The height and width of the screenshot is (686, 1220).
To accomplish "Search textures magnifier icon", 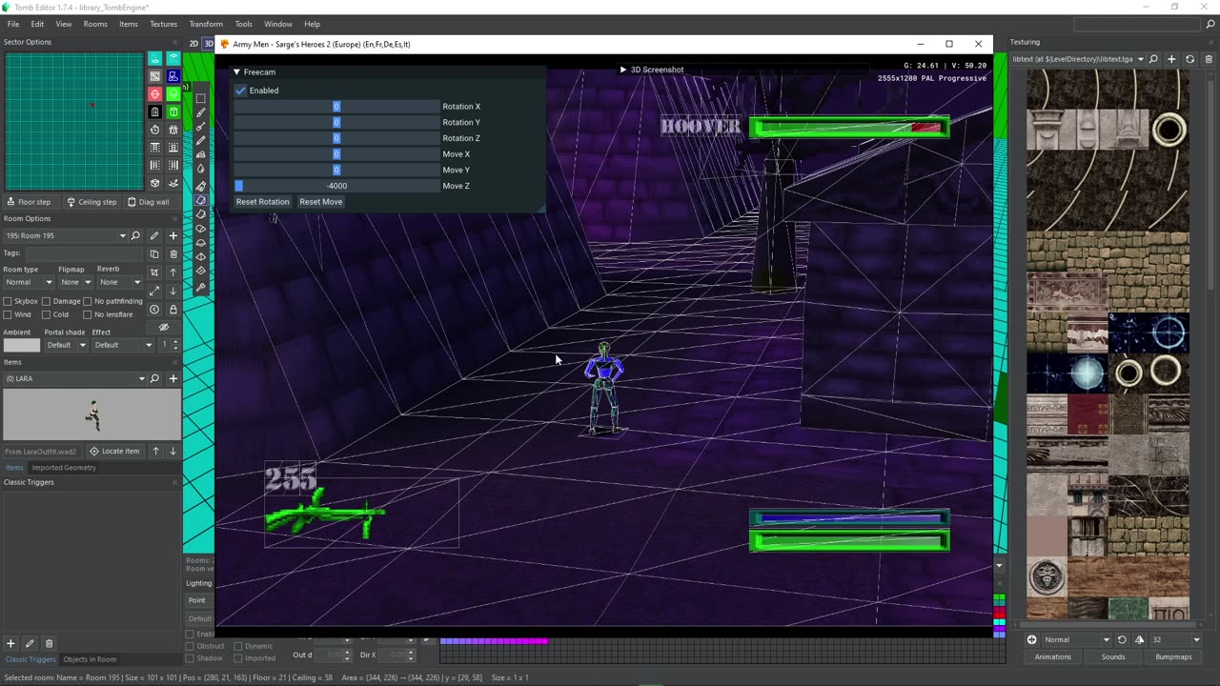I will click(x=1153, y=59).
